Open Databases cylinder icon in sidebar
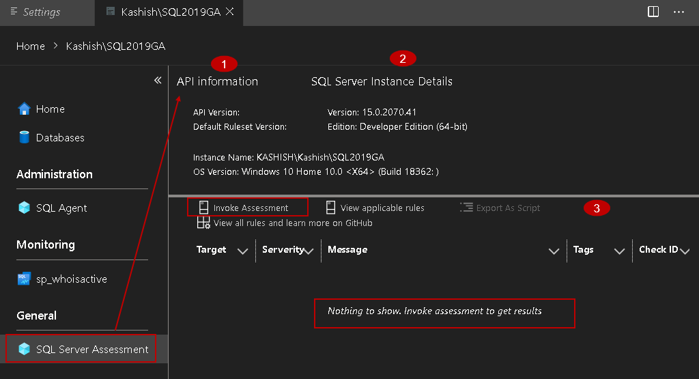The height and width of the screenshot is (379, 699). 25,137
